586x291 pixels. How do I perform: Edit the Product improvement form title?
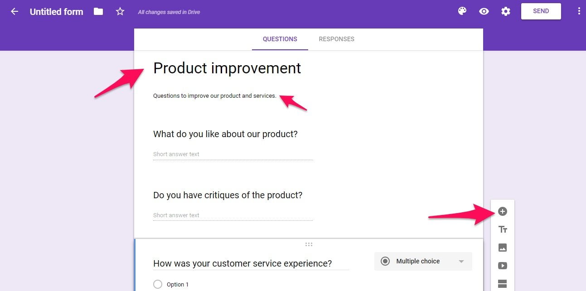[227, 68]
